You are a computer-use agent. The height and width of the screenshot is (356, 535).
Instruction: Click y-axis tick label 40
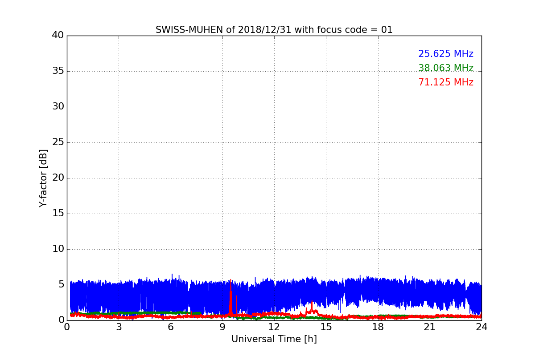click(58, 35)
